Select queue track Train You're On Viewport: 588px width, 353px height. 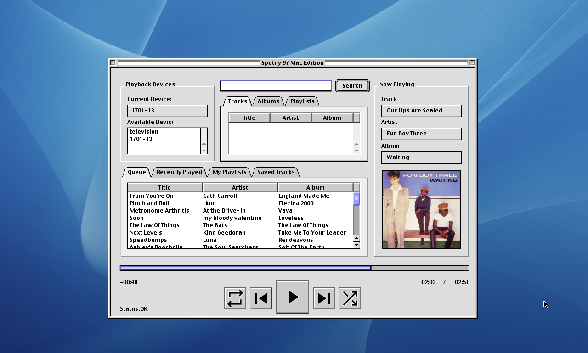(151, 196)
